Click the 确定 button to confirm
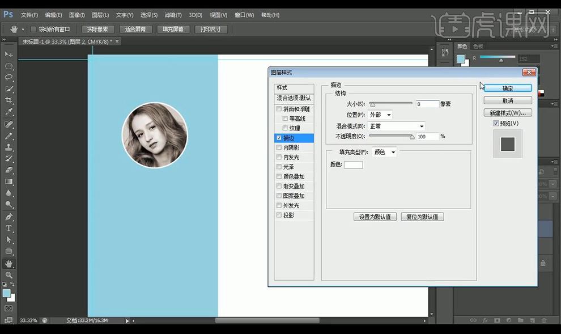Screen dimensions: 561x334 [x=507, y=88]
